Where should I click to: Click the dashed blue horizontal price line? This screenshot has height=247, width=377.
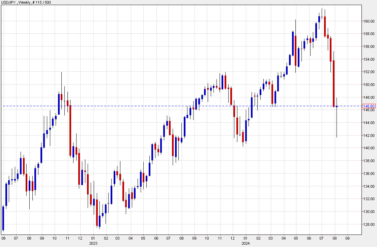tap(169, 106)
